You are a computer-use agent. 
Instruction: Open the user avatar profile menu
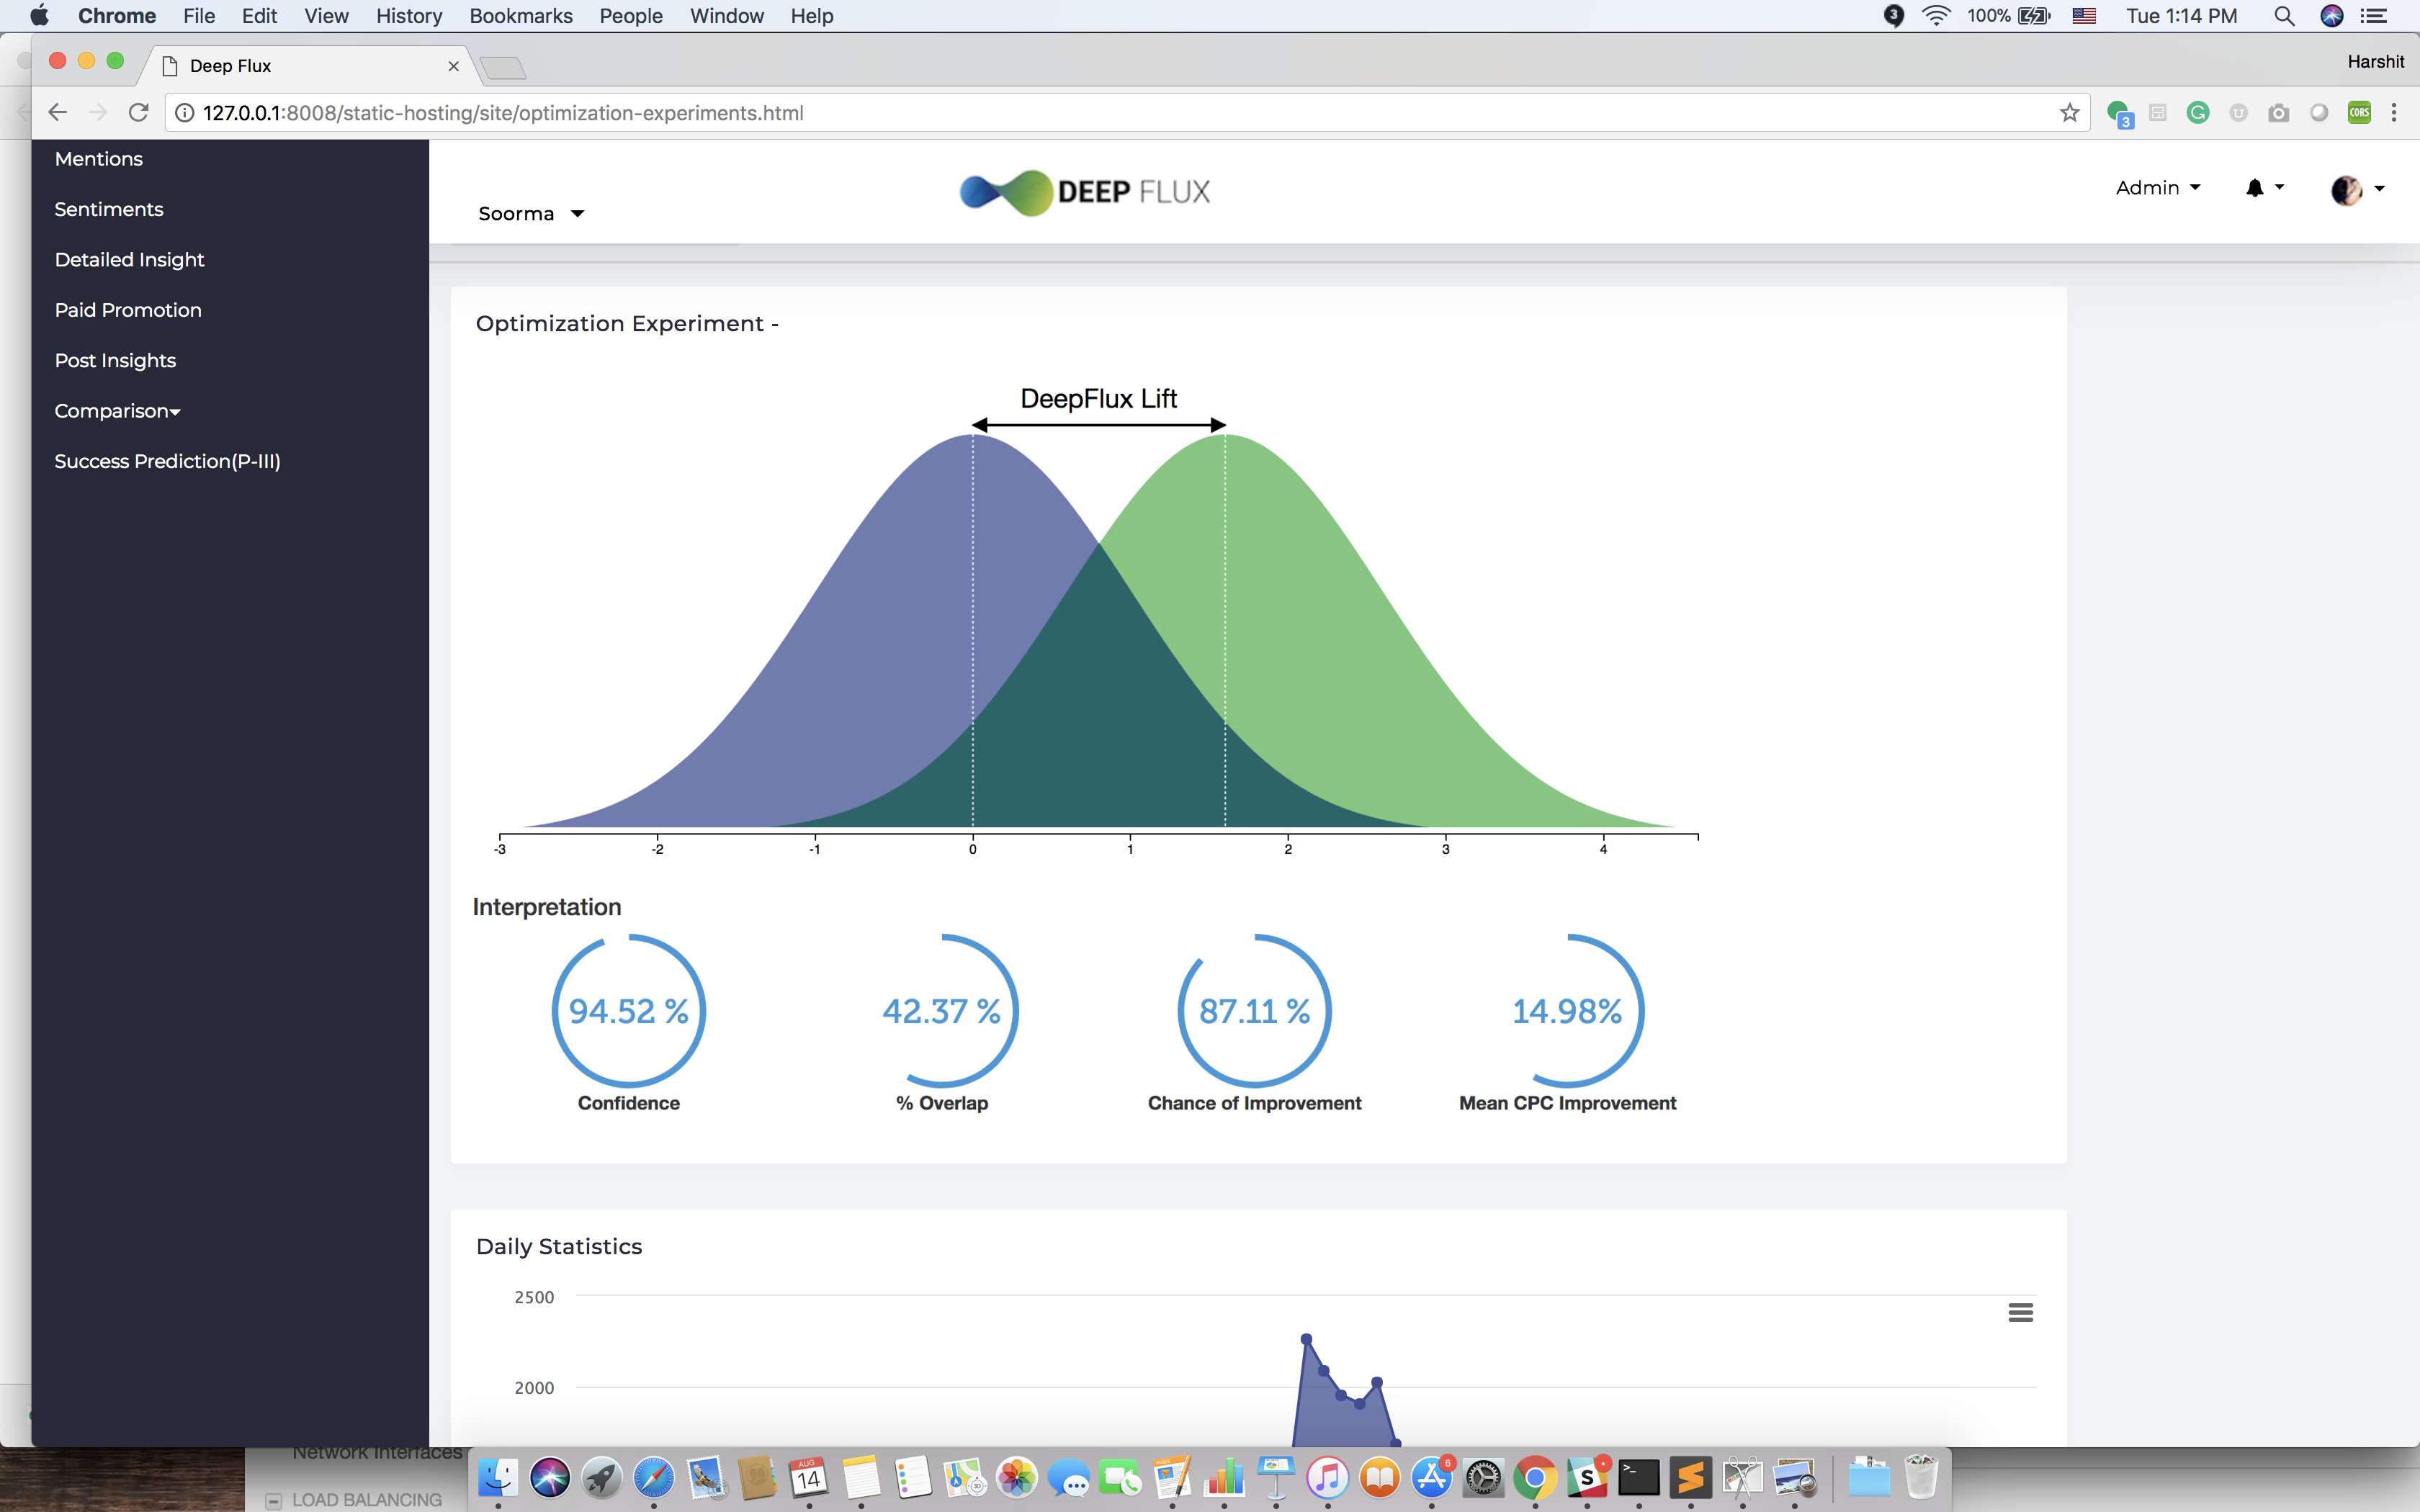[2347, 189]
